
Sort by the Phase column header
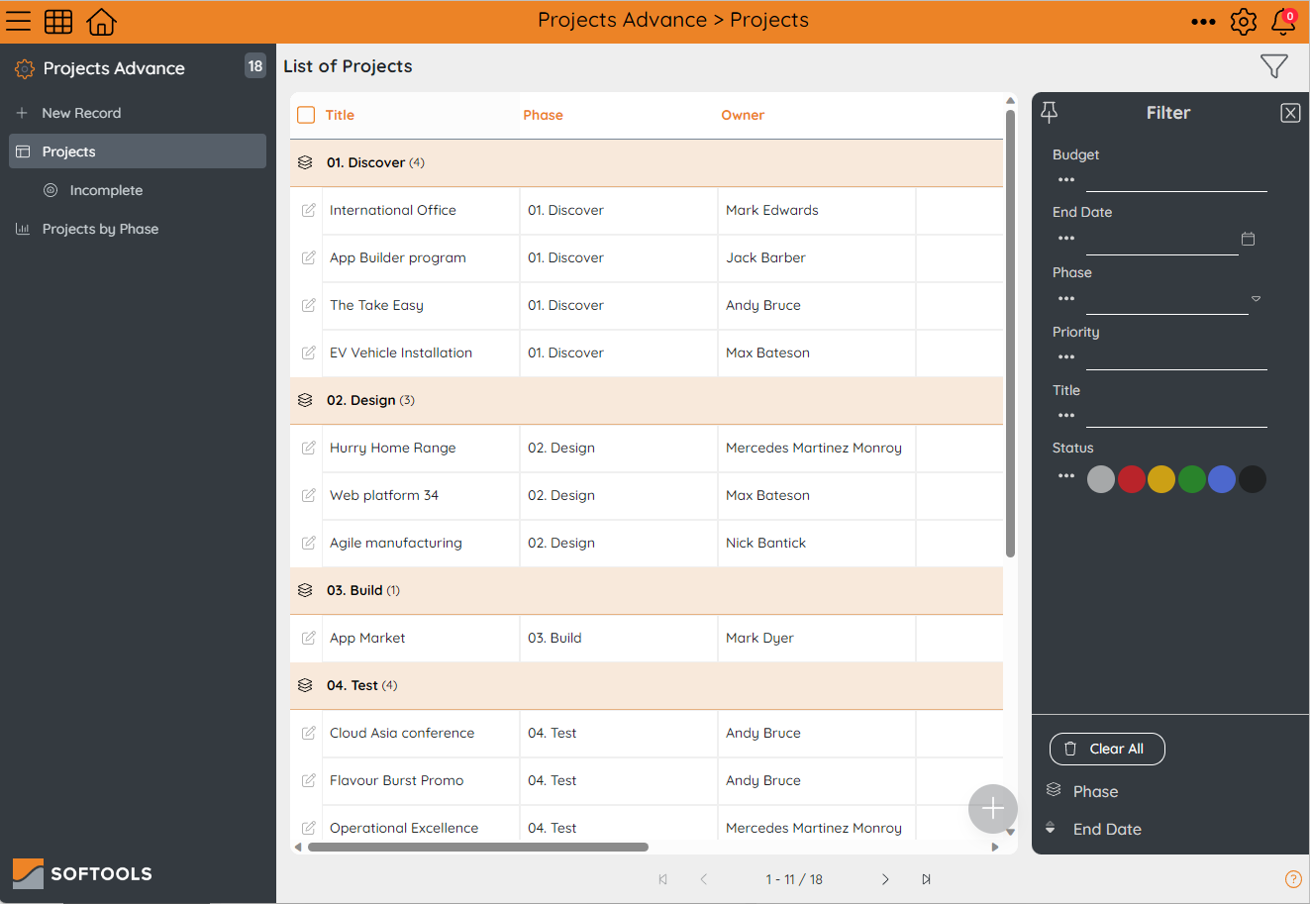tap(543, 115)
